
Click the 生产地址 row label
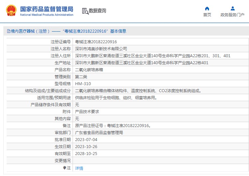[63, 63]
